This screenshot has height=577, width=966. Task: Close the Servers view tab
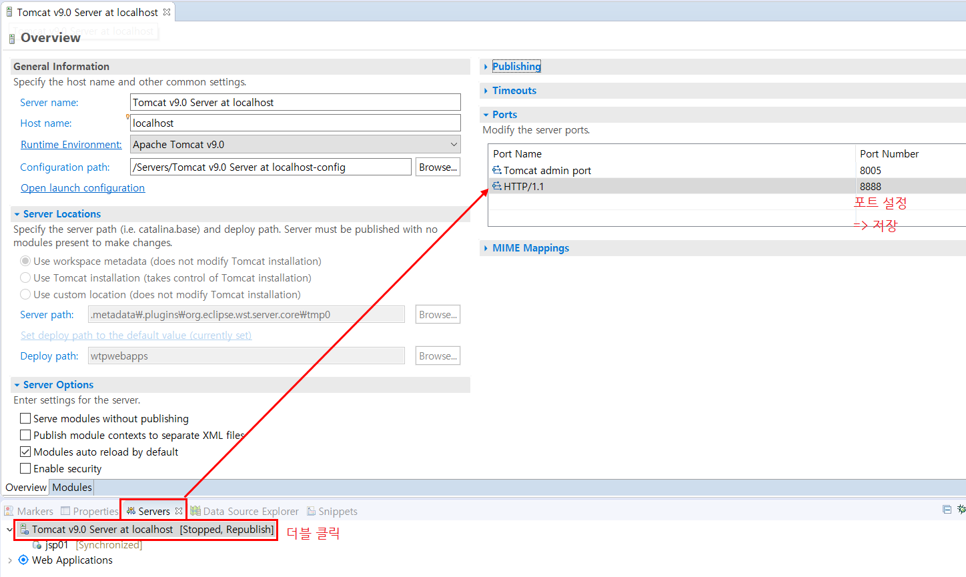pos(179,511)
